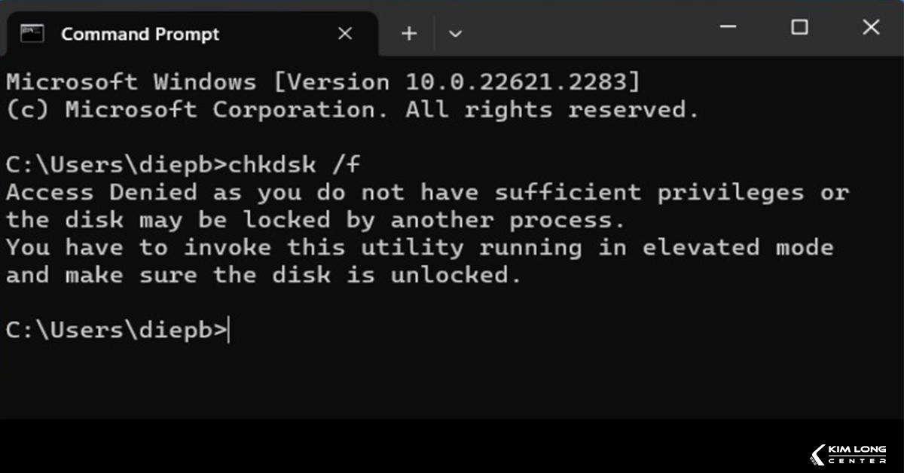
Task: Switch to the Command Prompt tab
Action: 140,34
